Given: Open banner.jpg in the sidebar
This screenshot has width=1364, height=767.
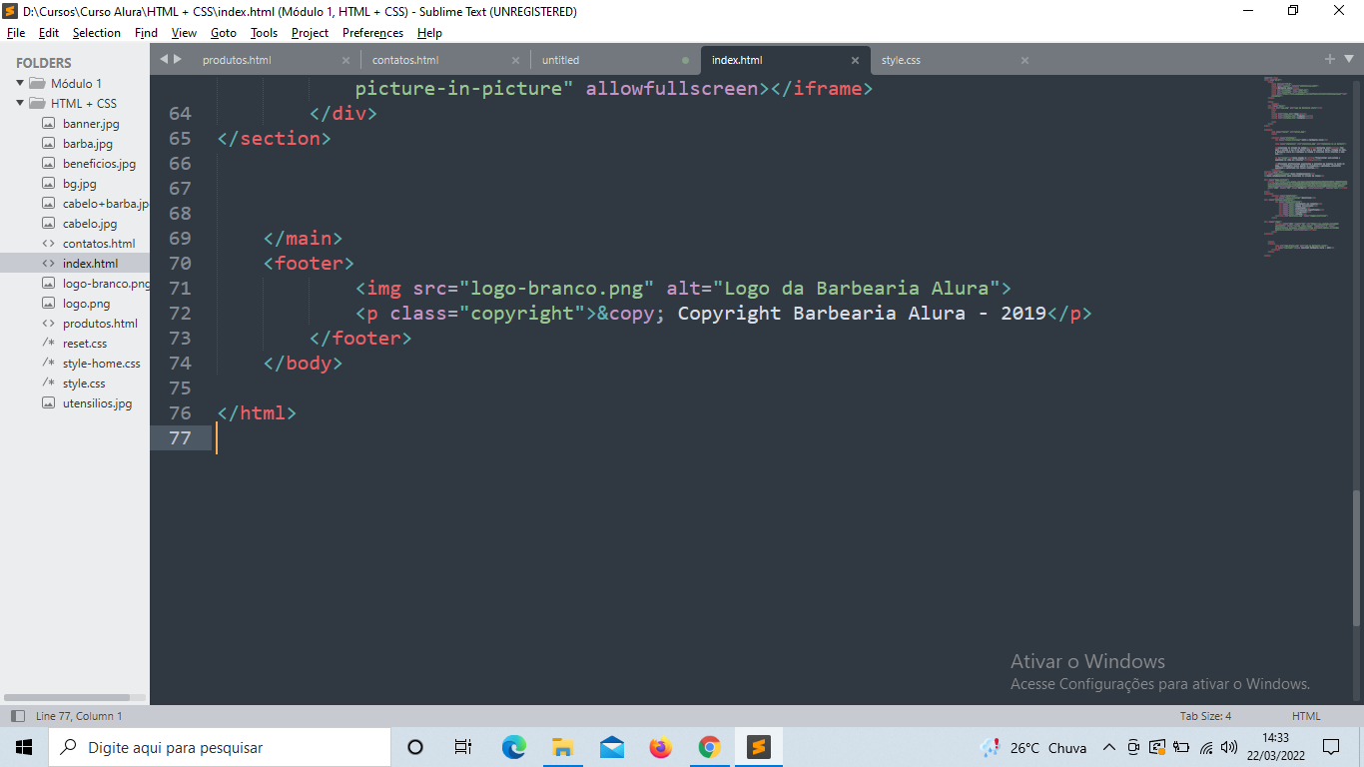Looking at the screenshot, I should [x=91, y=124].
